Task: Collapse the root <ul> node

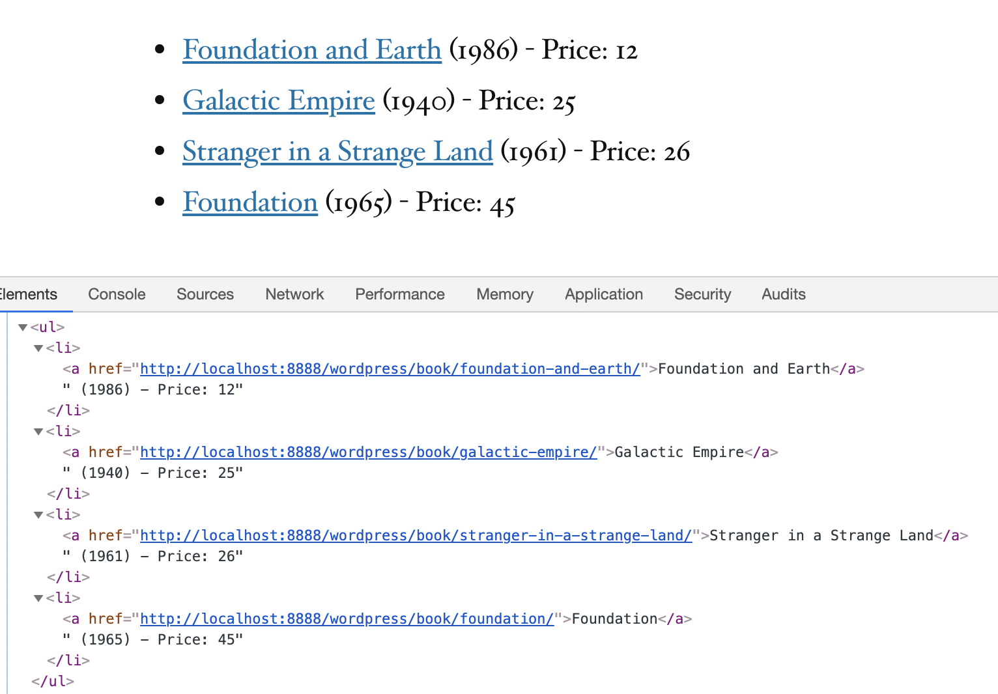Action: click(22, 327)
